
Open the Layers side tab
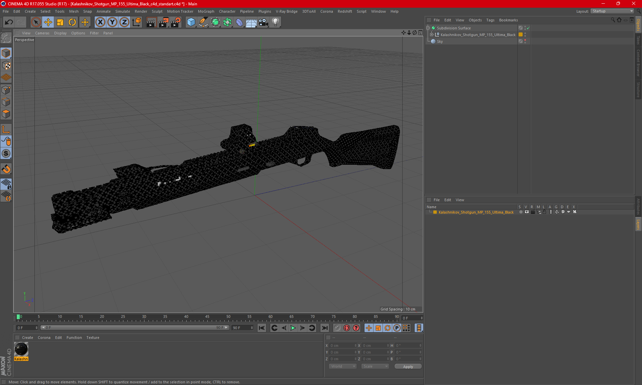pos(638,224)
